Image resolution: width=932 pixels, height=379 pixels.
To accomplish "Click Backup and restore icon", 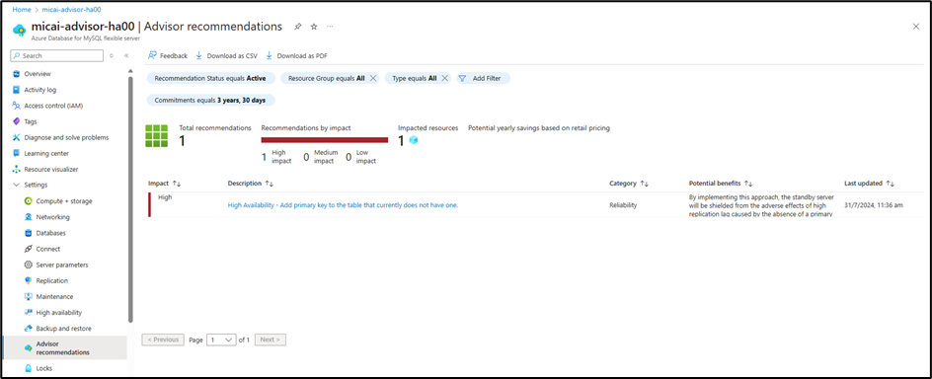I will [28, 329].
